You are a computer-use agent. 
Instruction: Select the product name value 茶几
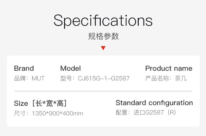coord(181,78)
